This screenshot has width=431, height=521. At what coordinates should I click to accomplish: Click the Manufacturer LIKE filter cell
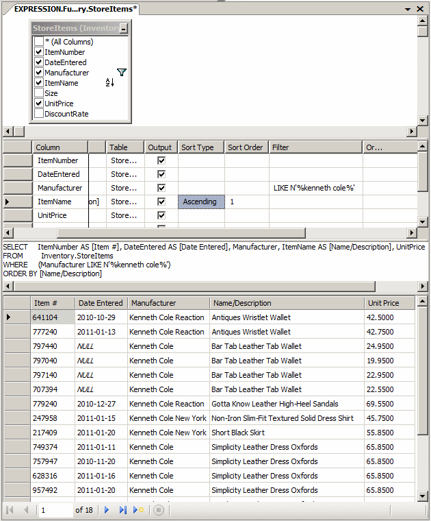coord(315,188)
